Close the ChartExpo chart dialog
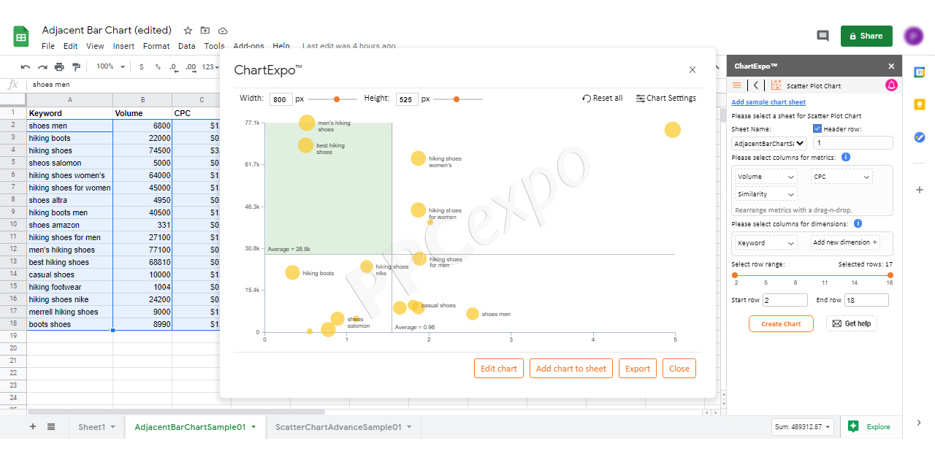Image resolution: width=935 pixels, height=465 pixels. pos(692,70)
